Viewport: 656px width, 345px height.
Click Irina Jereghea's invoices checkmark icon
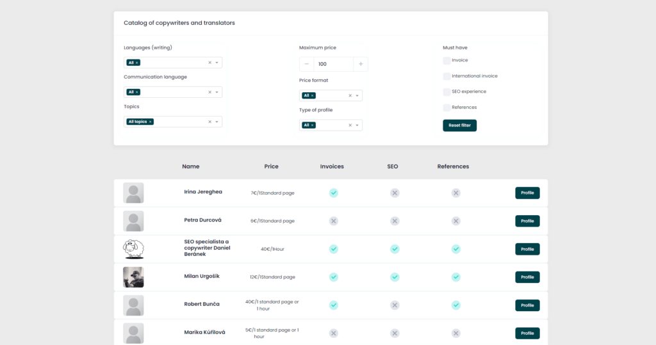333,193
